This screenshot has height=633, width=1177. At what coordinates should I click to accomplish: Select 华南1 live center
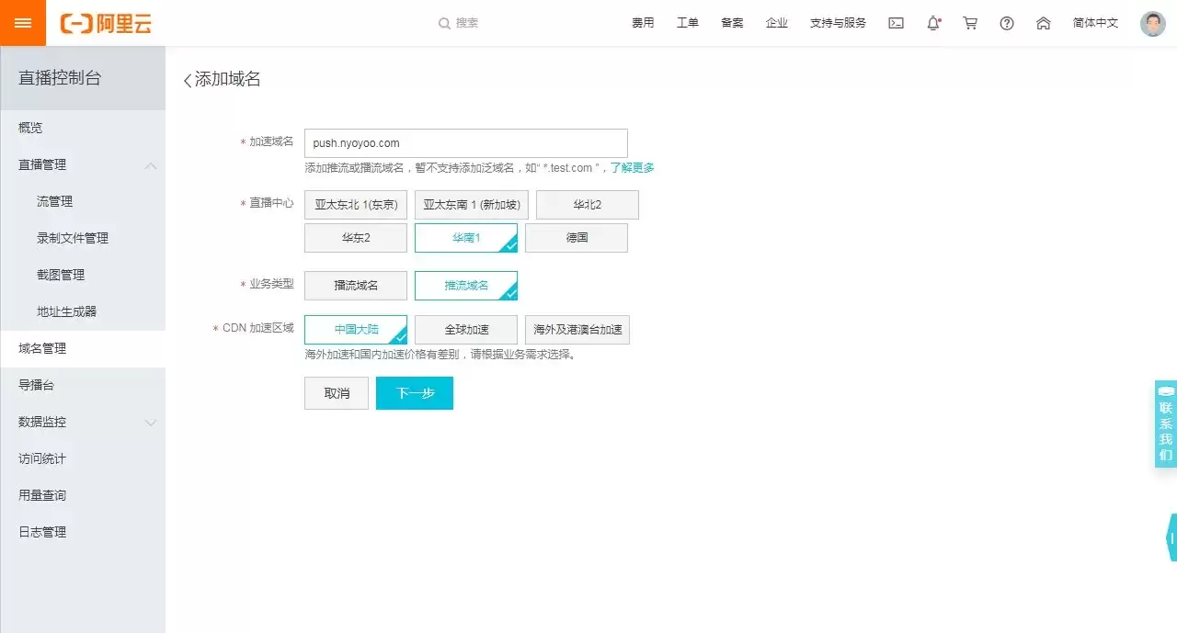(466, 238)
